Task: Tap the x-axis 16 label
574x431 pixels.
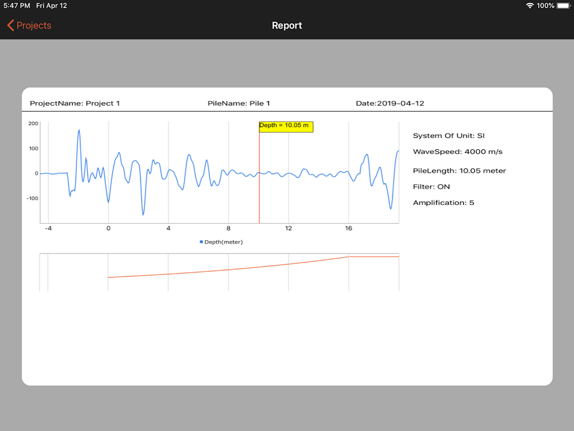Action: (349, 228)
